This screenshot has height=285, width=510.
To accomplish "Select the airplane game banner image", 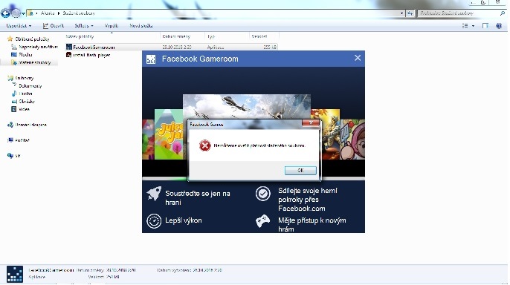I will [x=247, y=106].
